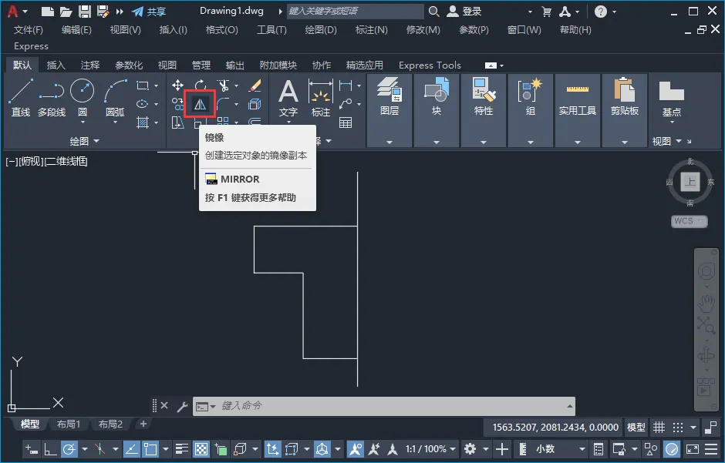
Task: Toggle snap mode dots icon
Action: tap(678, 428)
